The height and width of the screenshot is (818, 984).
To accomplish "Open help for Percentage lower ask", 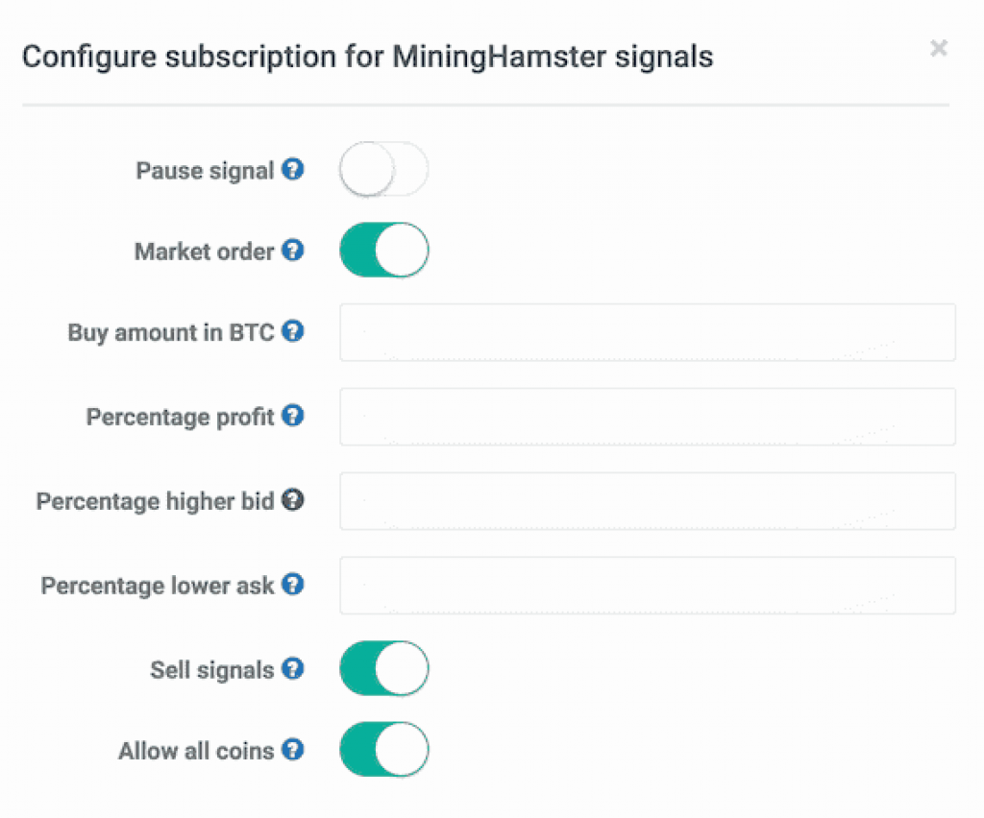I will (292, 584).
